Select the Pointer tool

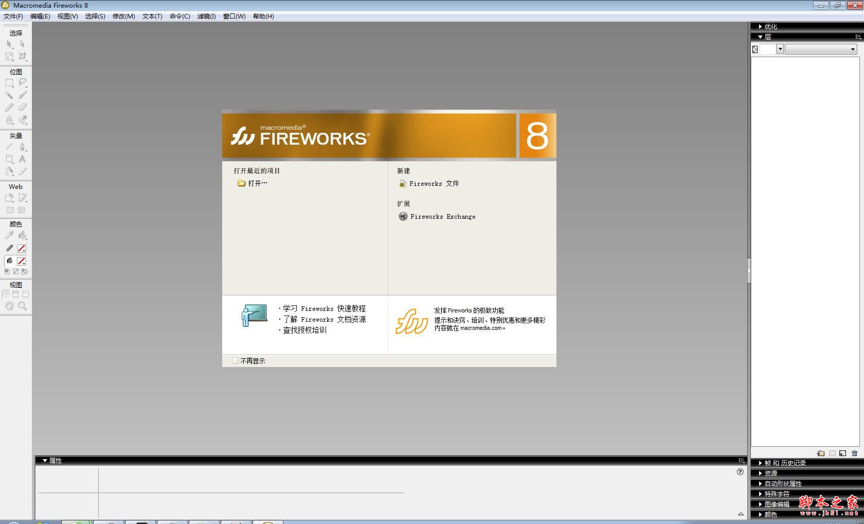click(x=9, y=44)
